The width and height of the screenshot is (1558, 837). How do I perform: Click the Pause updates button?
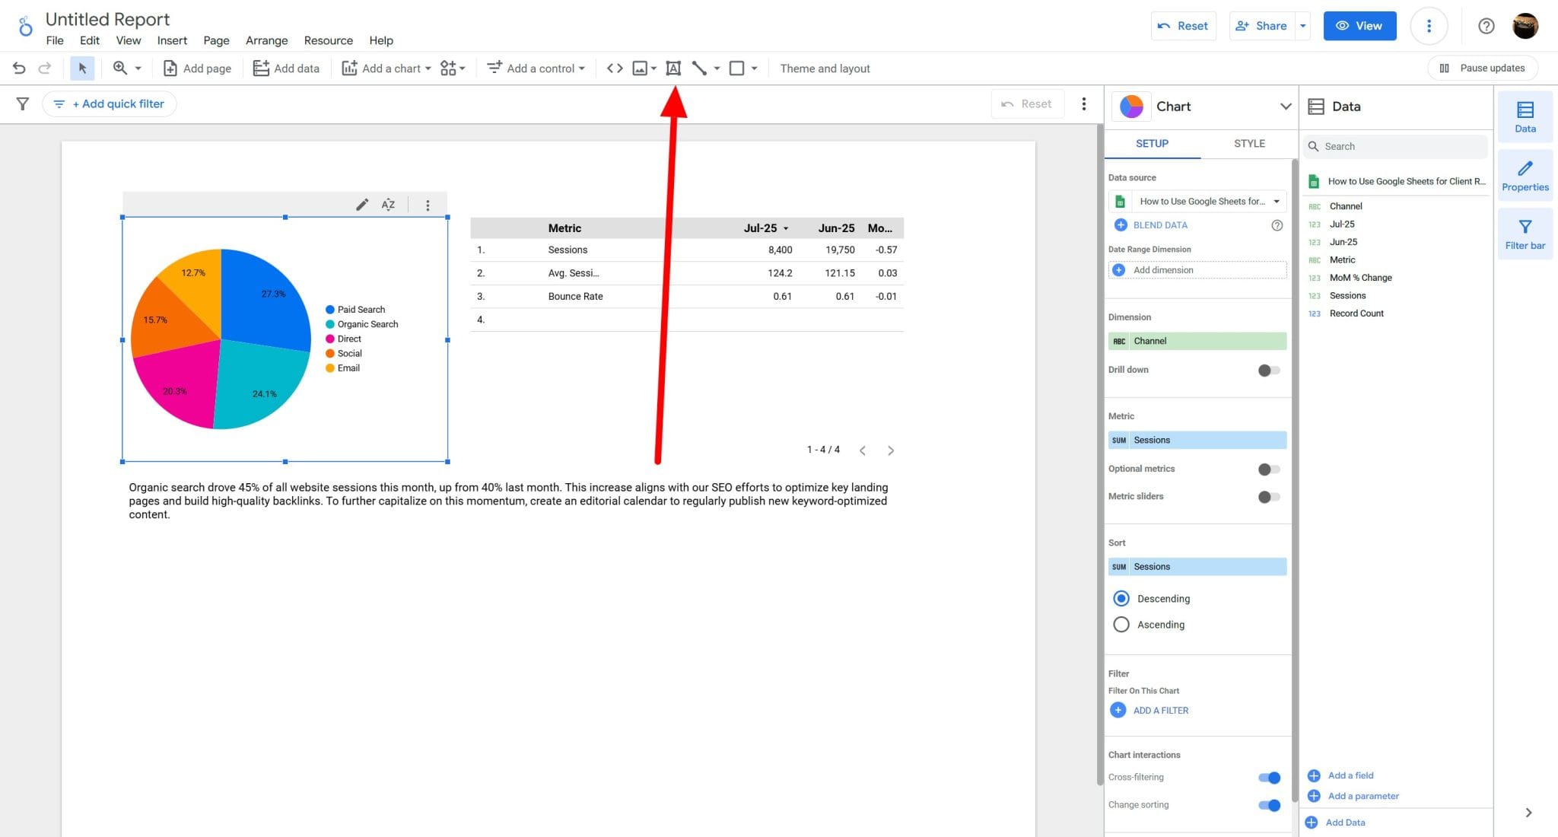click(1483, 68)
